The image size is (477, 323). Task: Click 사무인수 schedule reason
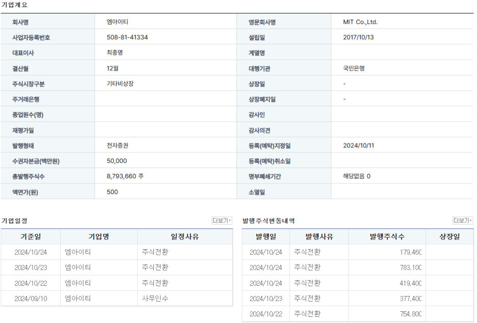coord(155,299)
